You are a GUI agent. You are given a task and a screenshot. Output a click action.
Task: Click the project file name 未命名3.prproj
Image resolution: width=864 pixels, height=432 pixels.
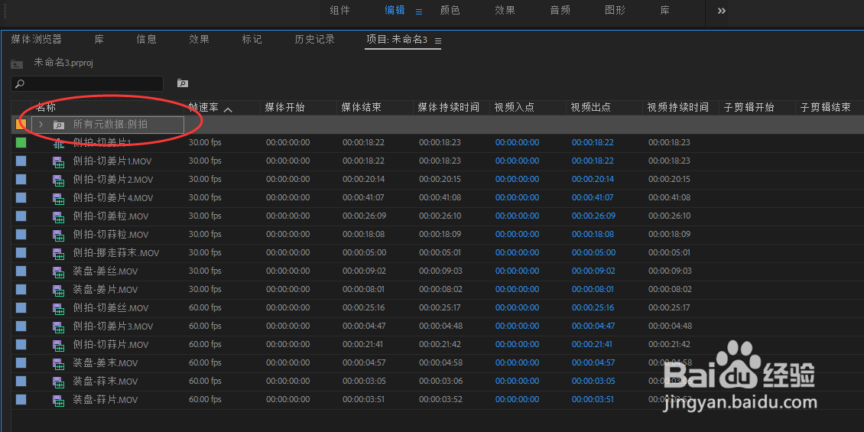click(63, 63)
